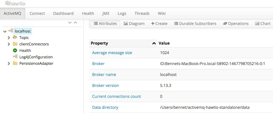The width and height of the screenshot is (273, 113).
Task: Open the Broker name attribute
Action: point(104,75)
